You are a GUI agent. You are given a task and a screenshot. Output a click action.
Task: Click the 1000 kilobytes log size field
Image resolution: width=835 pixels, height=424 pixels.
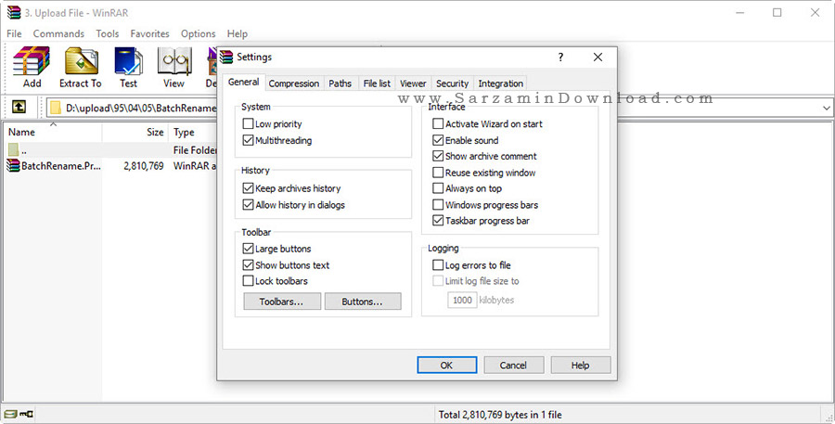pyautogui.click(x=462, y=300)
